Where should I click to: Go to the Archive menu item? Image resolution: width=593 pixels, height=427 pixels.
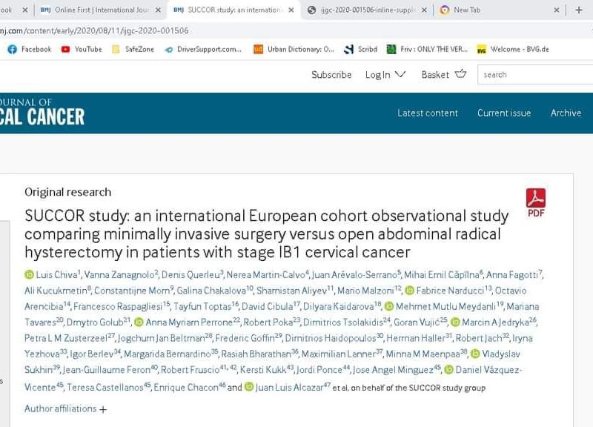[566, 113]
